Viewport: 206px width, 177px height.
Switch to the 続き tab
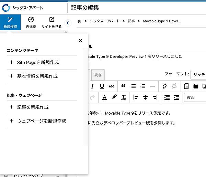[98, 74]
